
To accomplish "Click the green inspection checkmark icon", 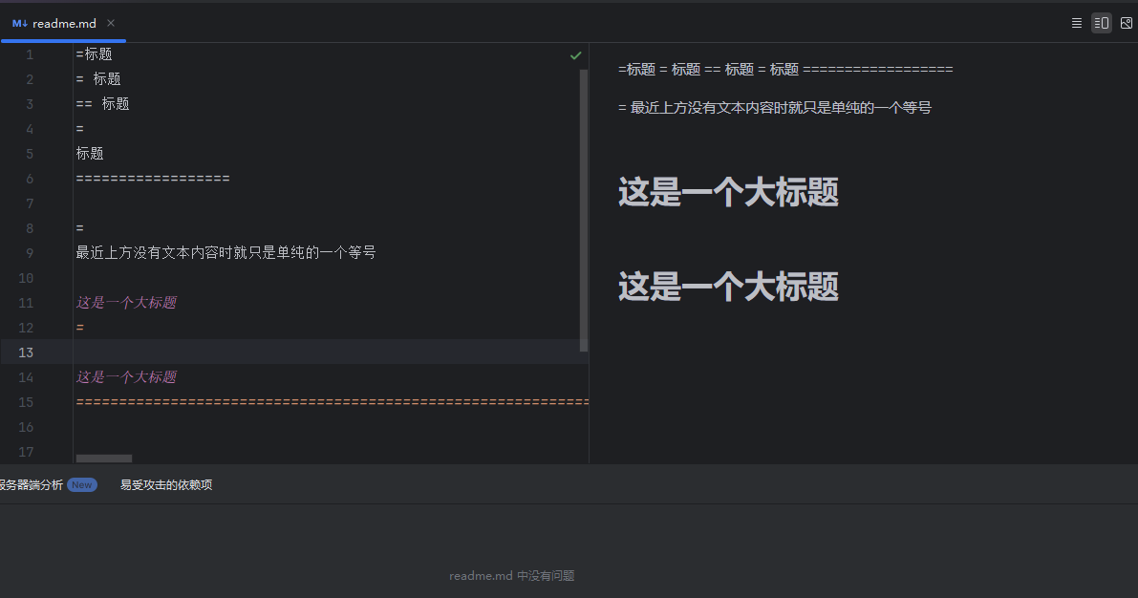I will point(575,55).
